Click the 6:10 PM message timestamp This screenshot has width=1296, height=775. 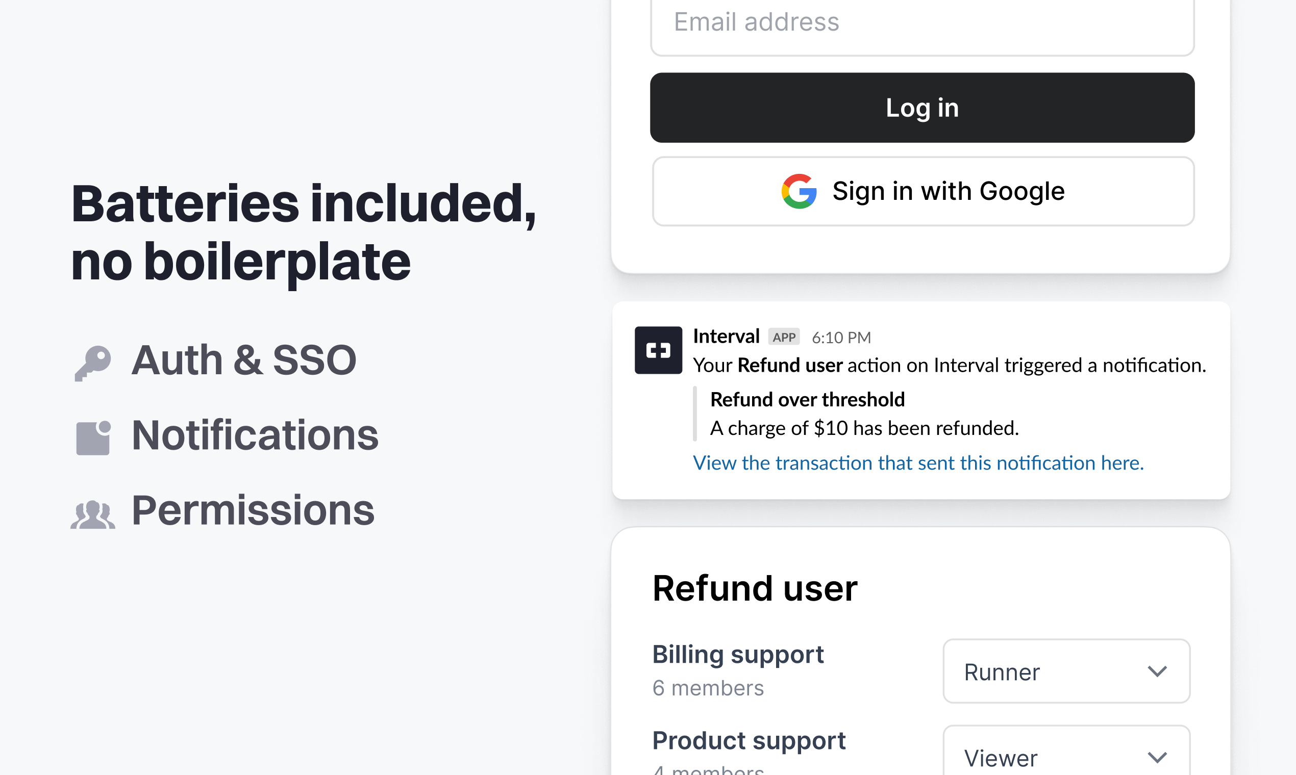coord(841,338)
